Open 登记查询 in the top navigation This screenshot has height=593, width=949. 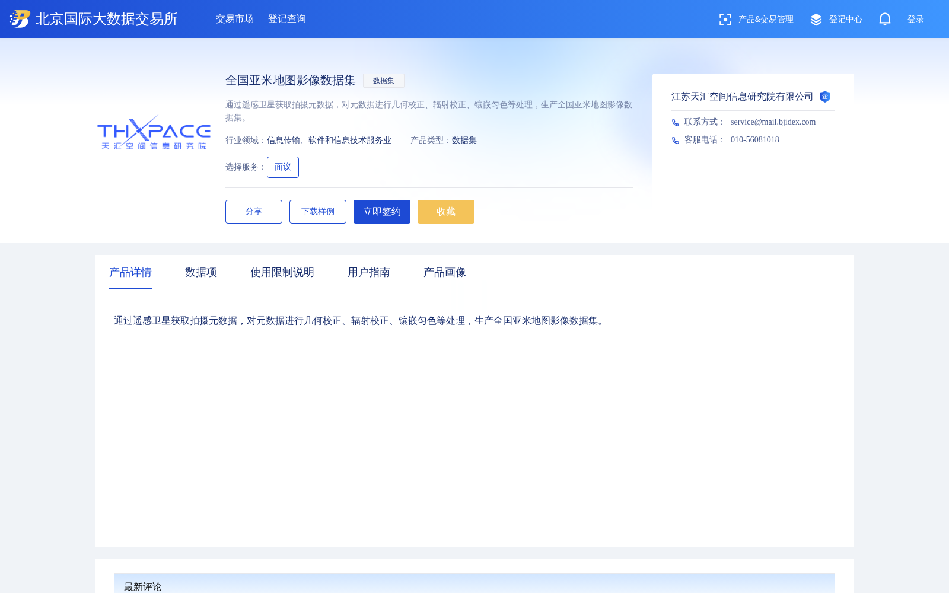[x=287, y=19]
